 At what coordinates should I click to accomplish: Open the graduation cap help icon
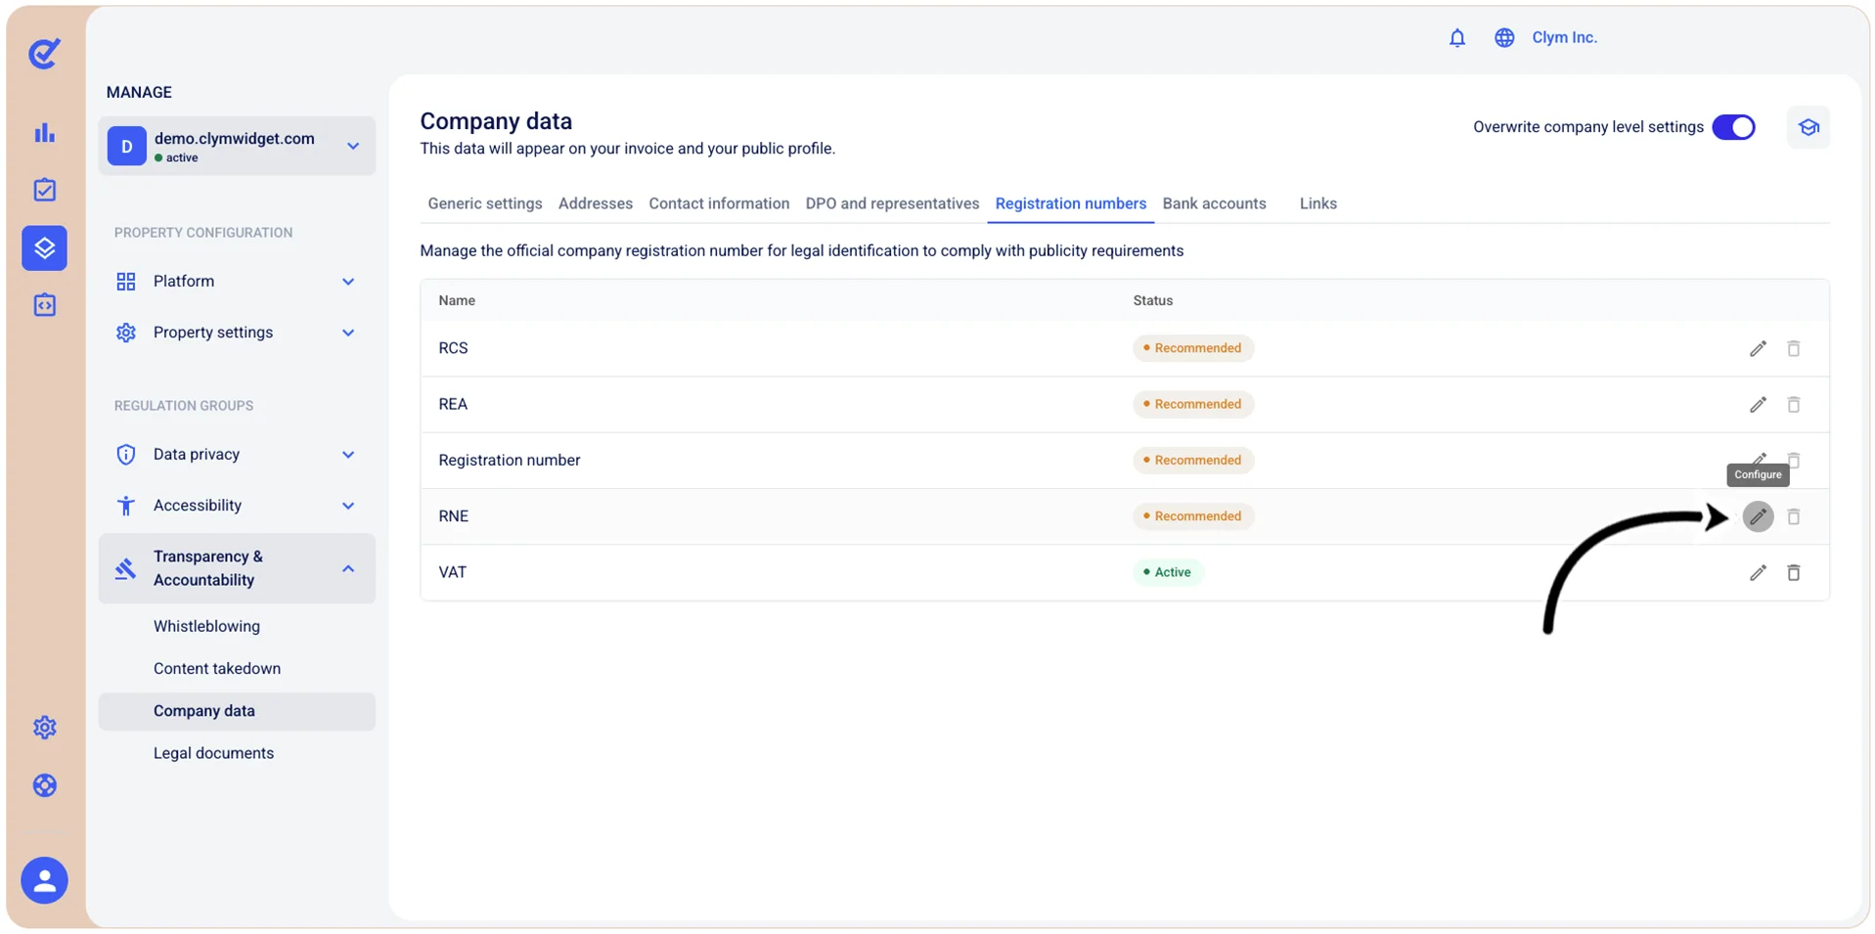[1808, 127]
